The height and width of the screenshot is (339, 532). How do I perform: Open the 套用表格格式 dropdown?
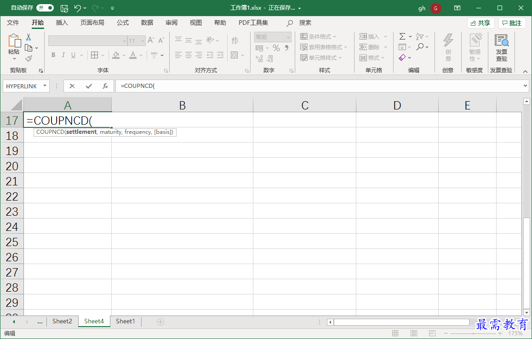click(x=324, y=47)
